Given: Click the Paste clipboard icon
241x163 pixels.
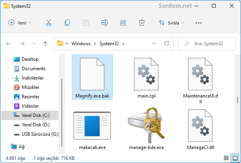Looking at the screenshot, I should (86, 23).
